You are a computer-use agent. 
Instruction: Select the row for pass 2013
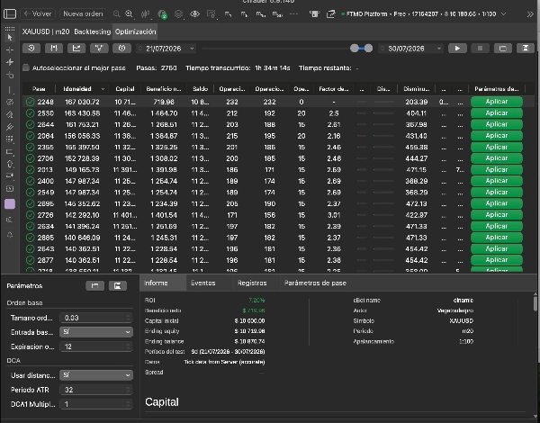(278, 169)
